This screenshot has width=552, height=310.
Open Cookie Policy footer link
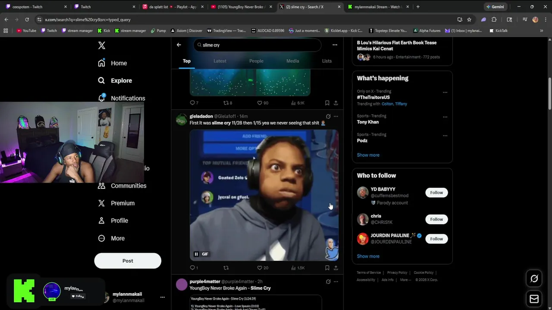(x=423, y=273)
